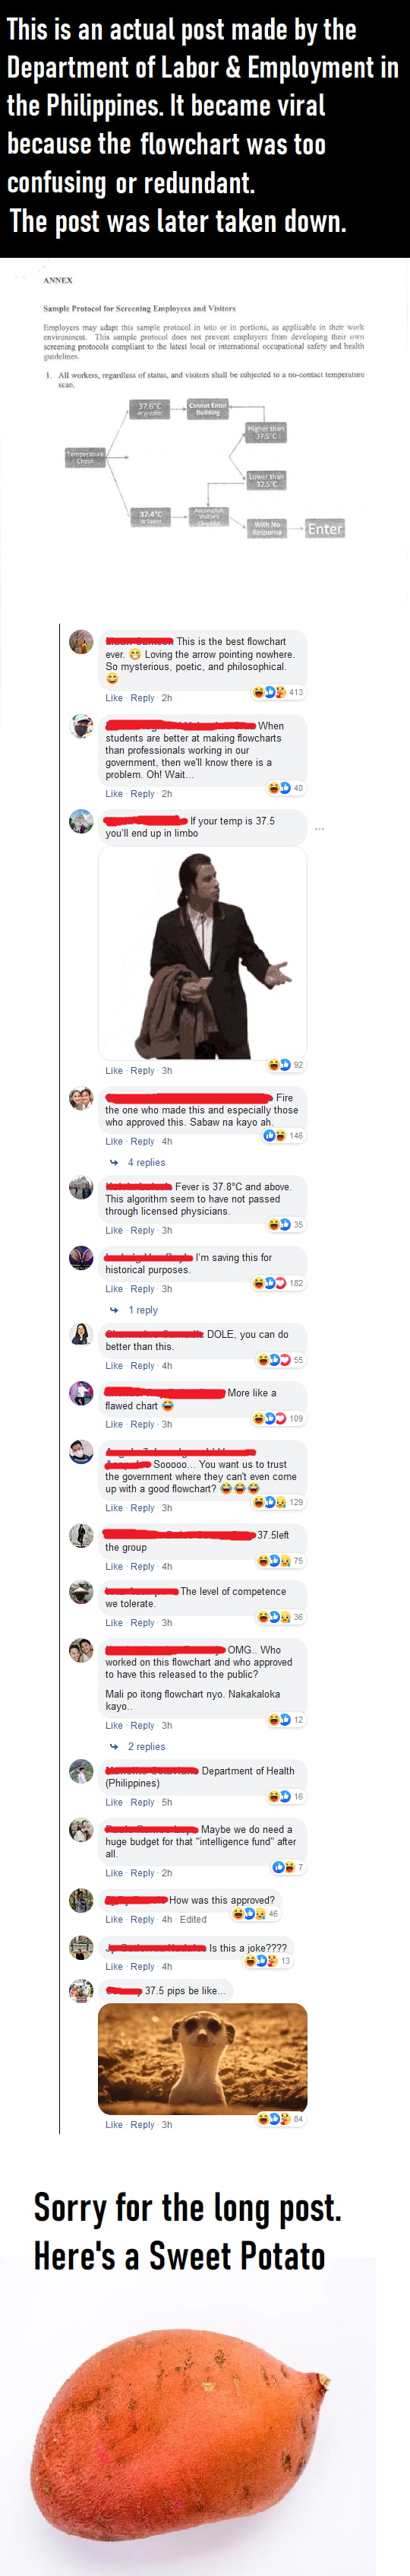Open the 84 reactions under the meerkat image
The width and height of the screenshot is (410, 2576).
point(280,2118)
